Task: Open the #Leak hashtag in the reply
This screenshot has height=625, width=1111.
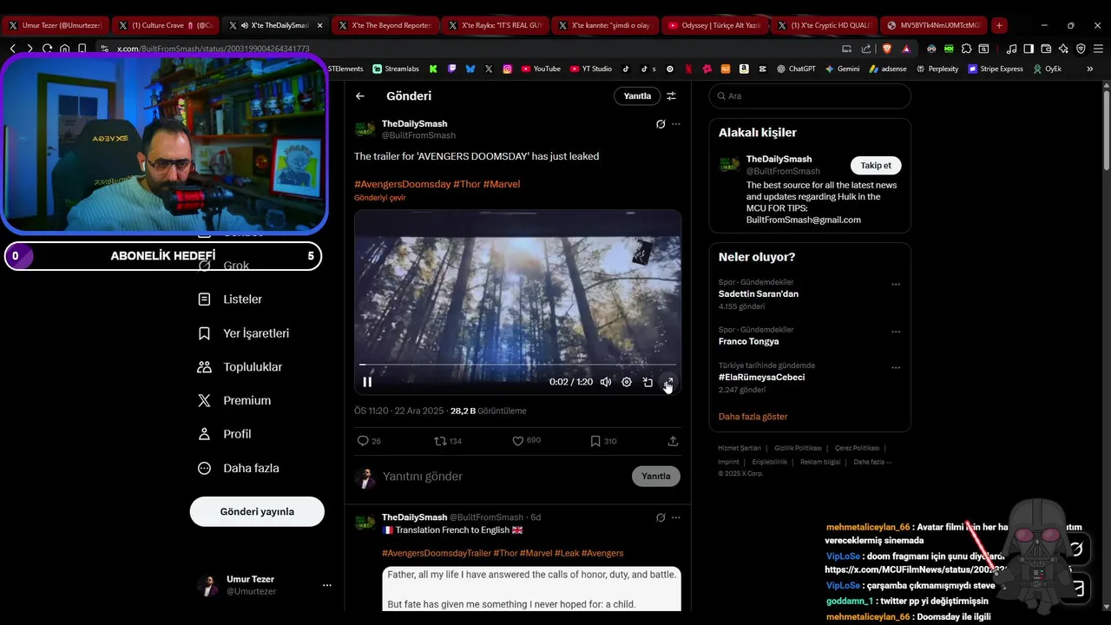Action: (x=567, y=553)
